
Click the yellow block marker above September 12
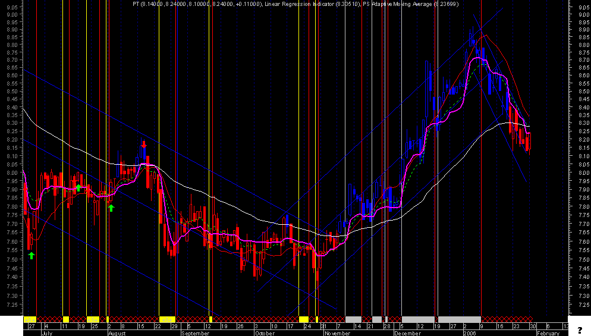[210, 319]
